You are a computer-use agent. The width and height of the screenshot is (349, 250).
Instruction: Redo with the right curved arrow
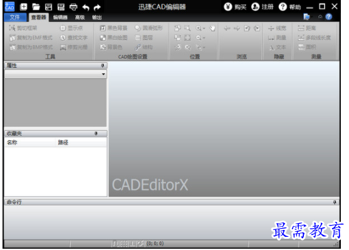[97, 8]
